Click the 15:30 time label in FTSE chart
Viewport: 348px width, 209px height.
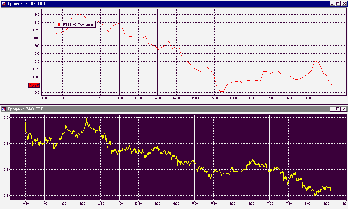point(214,98)
